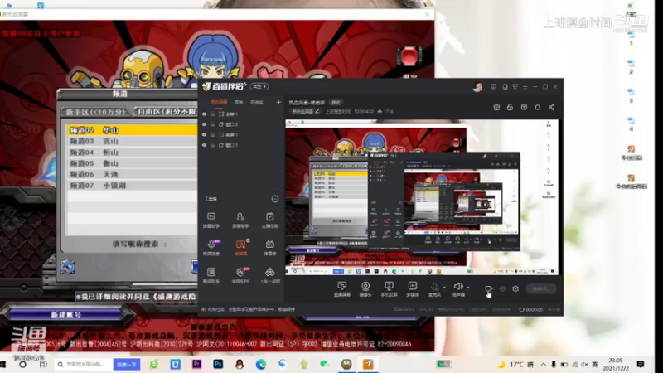Click the 新建账号 button
Viewport: 663px width, 373px height.
coord(66,315)
